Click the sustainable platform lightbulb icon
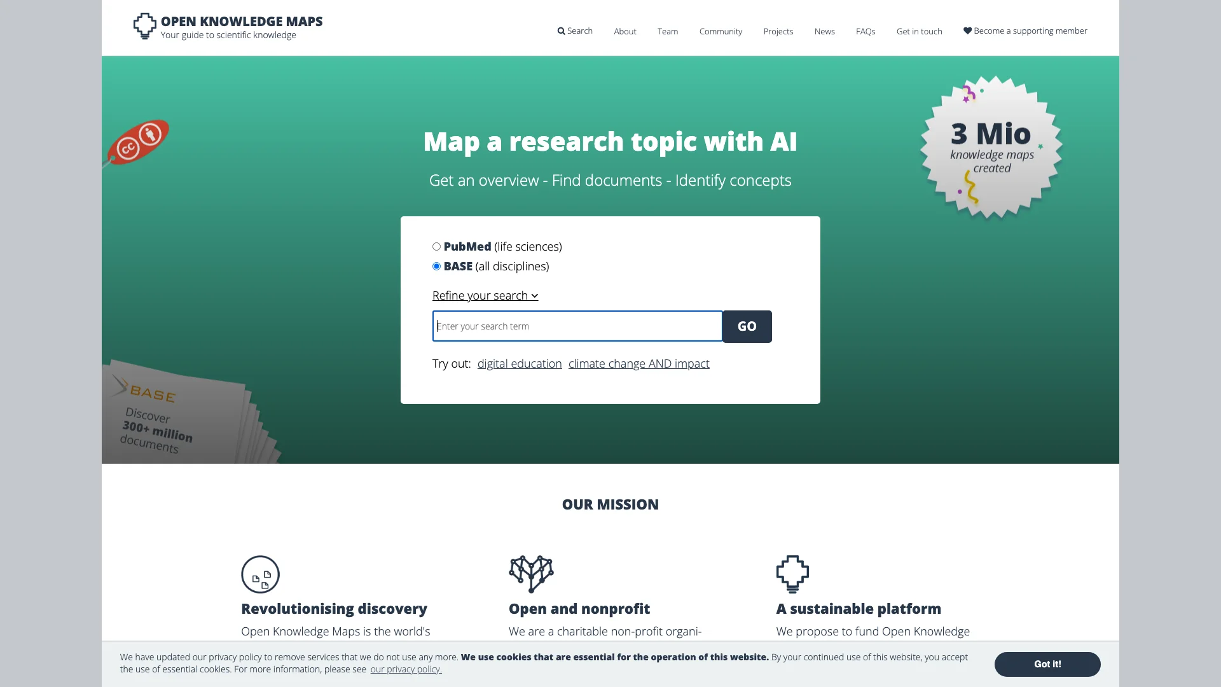This screenshot has width=1221, height=687. point(793,574)
